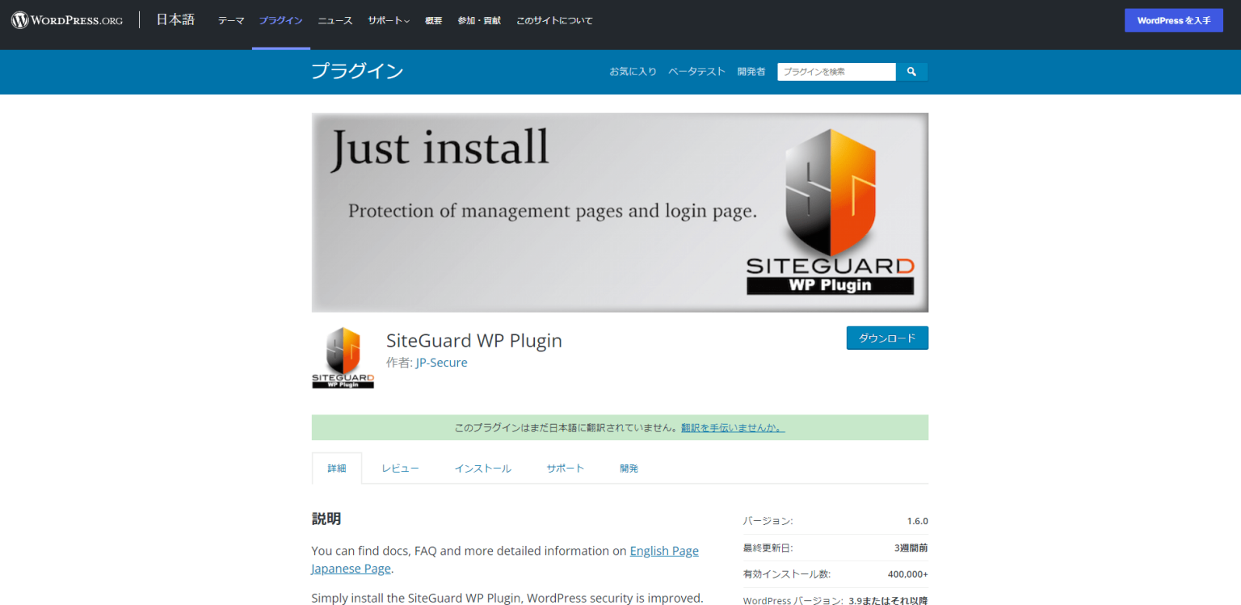The height and width of the screenshot is (605, 1241).
Task: Click the WordPress を入手 button
Action: [x=1173, y=19]
